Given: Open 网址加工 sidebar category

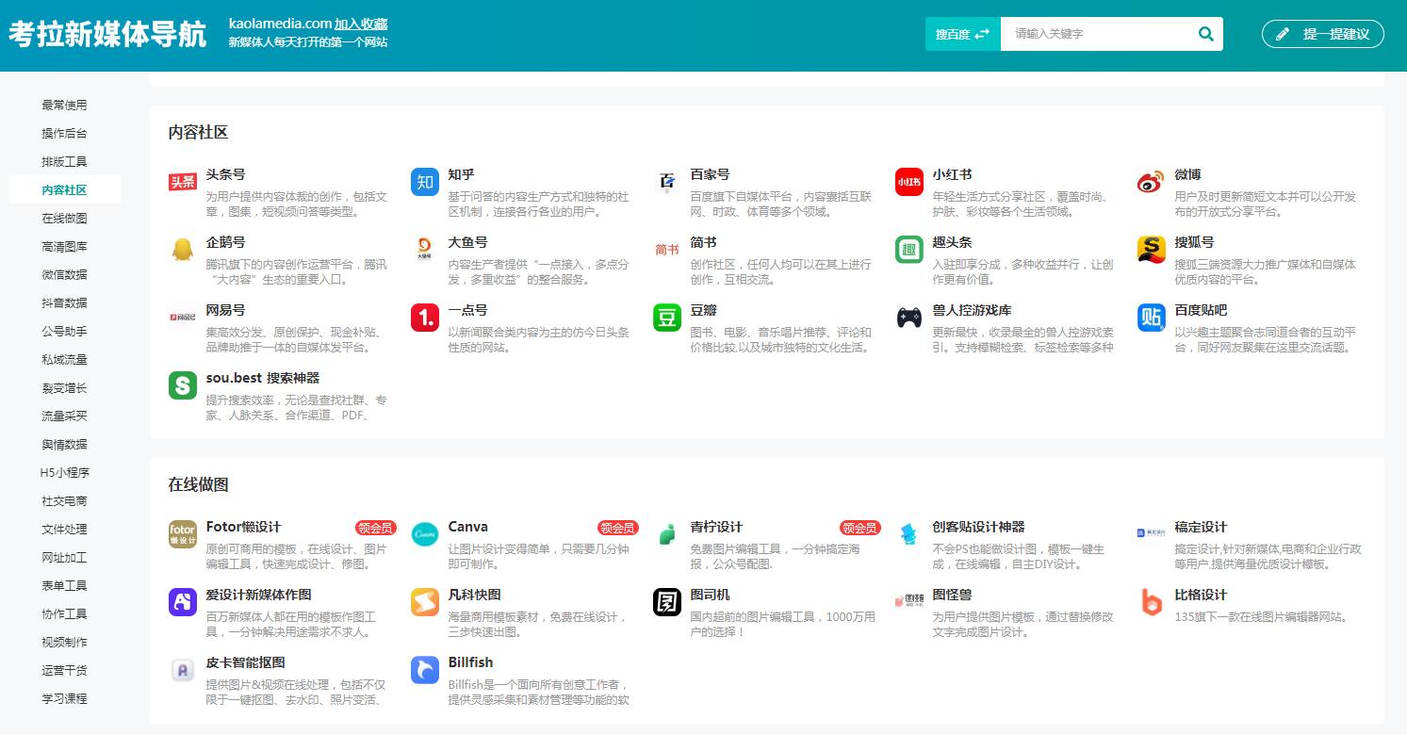Looking at the screenshot, I should coord(64,557).
